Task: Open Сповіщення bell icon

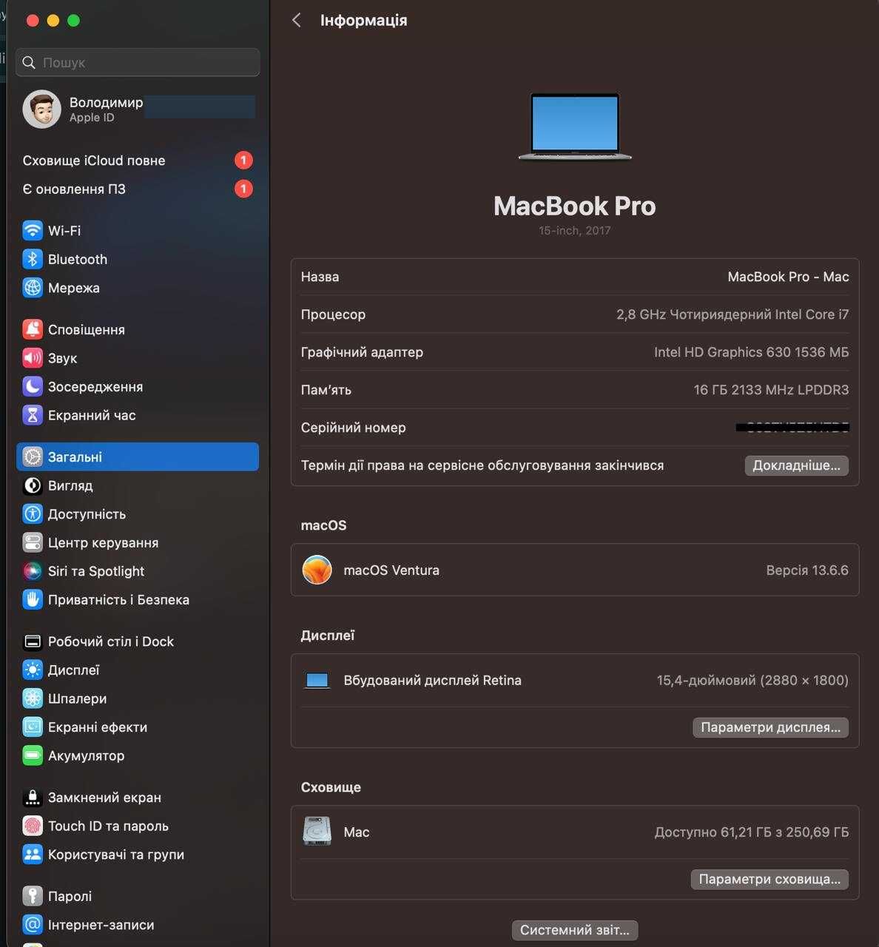Action: point(33,330)
